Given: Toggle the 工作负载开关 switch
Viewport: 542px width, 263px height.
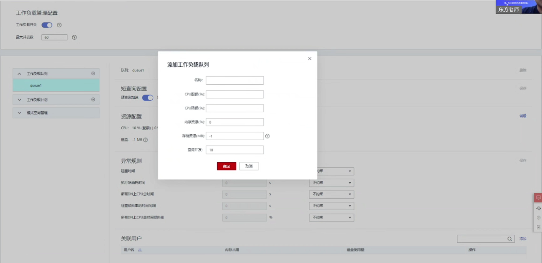Looking at the screenshot, I should (47, 25).
